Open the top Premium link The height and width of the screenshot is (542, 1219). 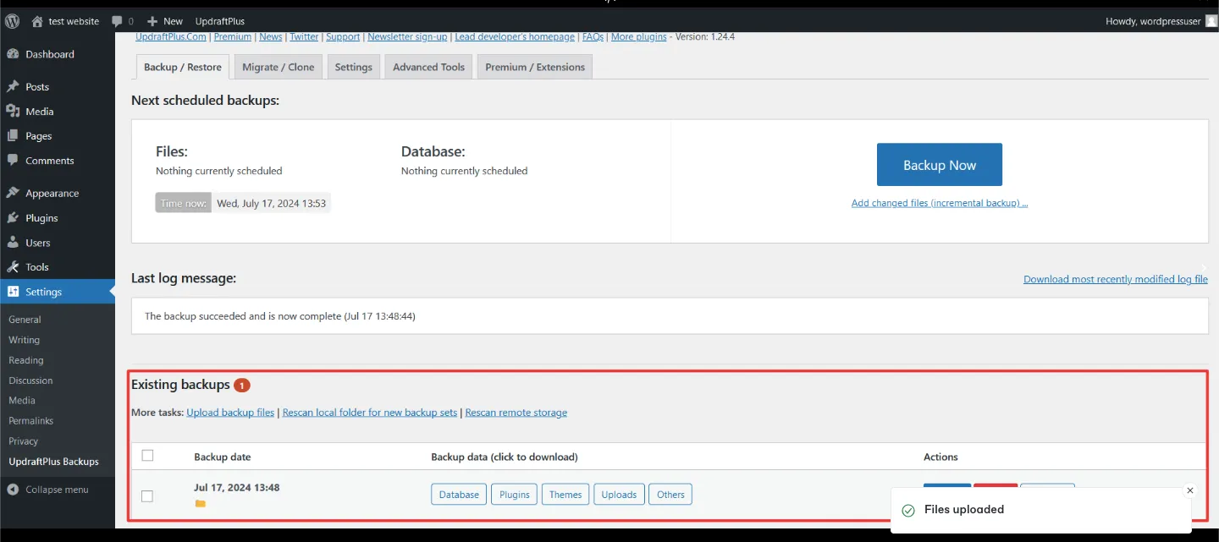pos(233,37)
